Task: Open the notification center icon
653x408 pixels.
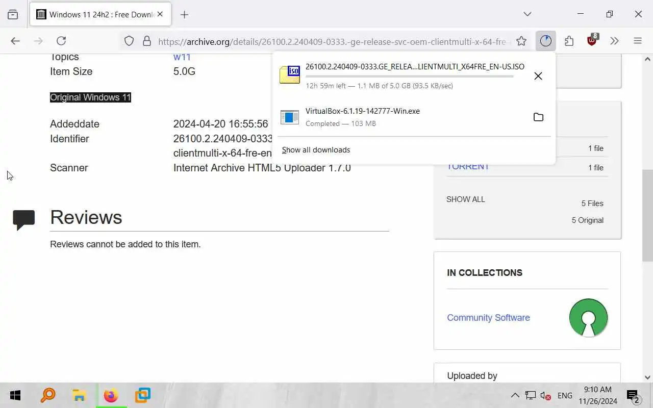Action: (x=633, y=396)
